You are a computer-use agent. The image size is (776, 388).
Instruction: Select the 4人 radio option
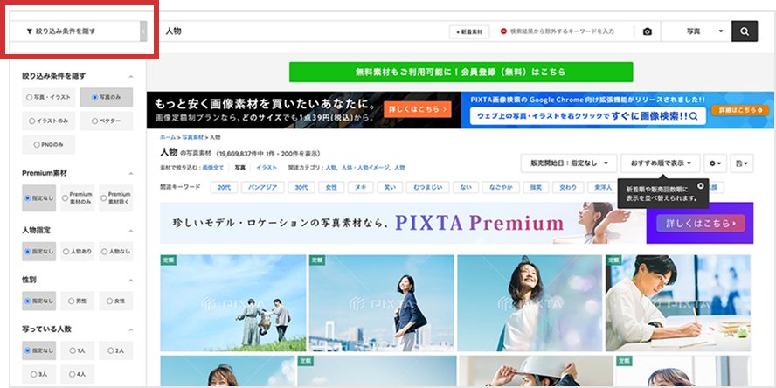77,374
